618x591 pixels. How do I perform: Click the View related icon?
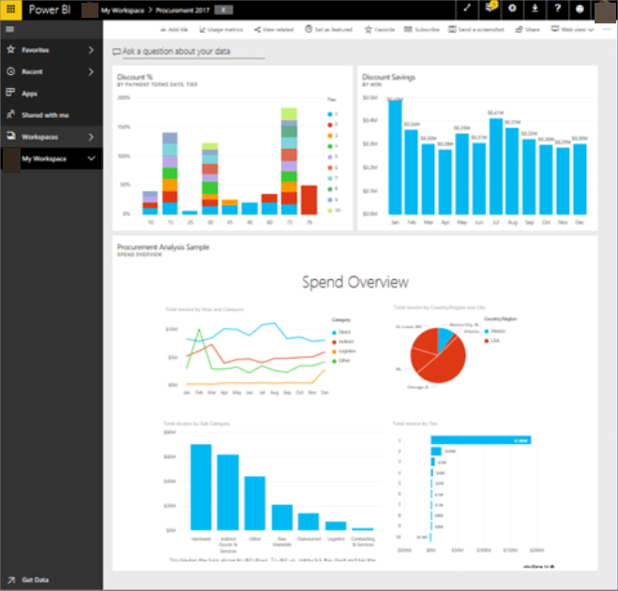pos(257,30)
